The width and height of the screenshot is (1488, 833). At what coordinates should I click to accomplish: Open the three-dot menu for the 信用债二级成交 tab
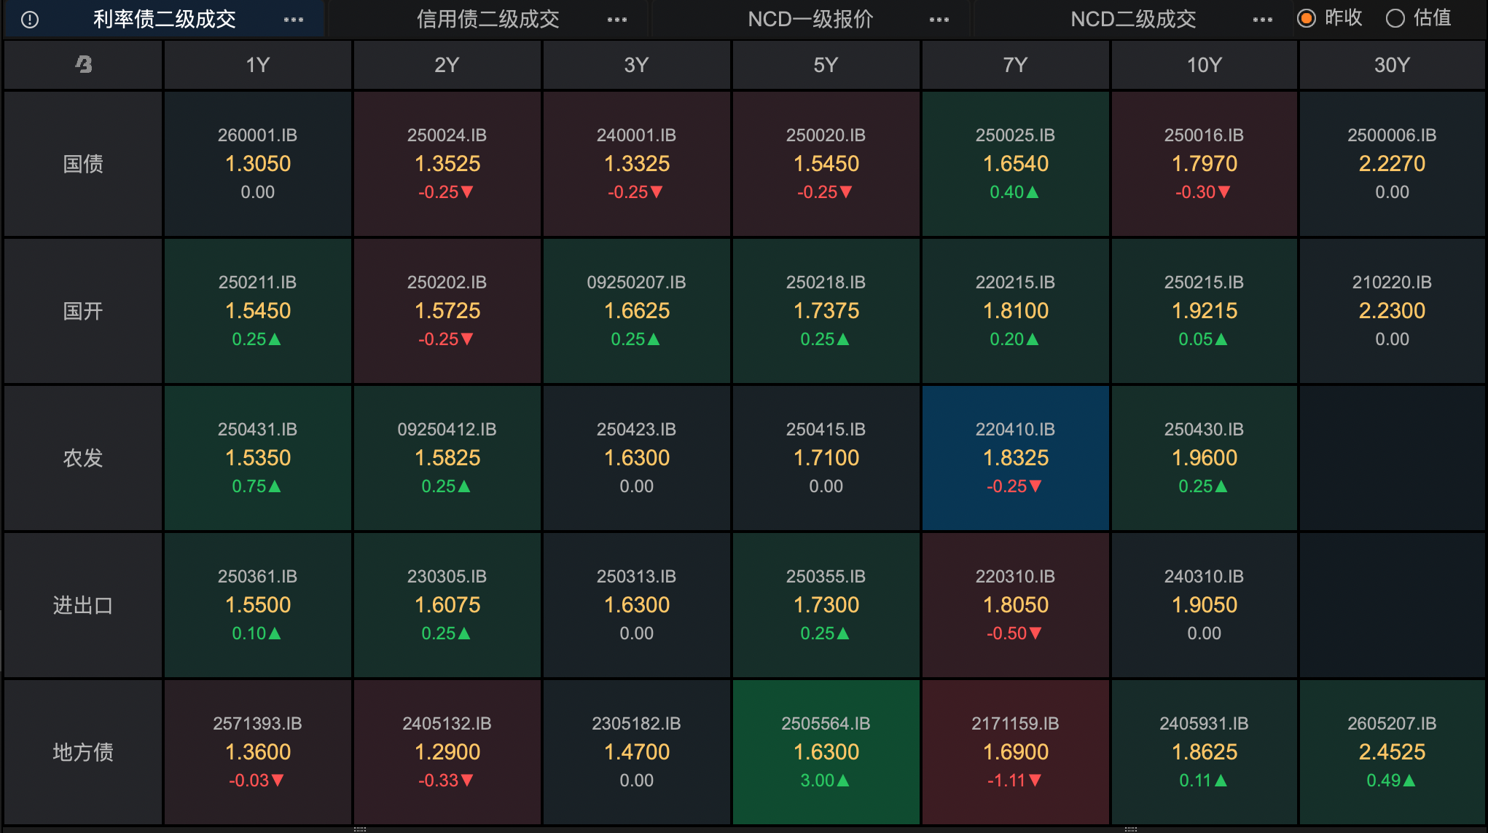coord(617,20)
